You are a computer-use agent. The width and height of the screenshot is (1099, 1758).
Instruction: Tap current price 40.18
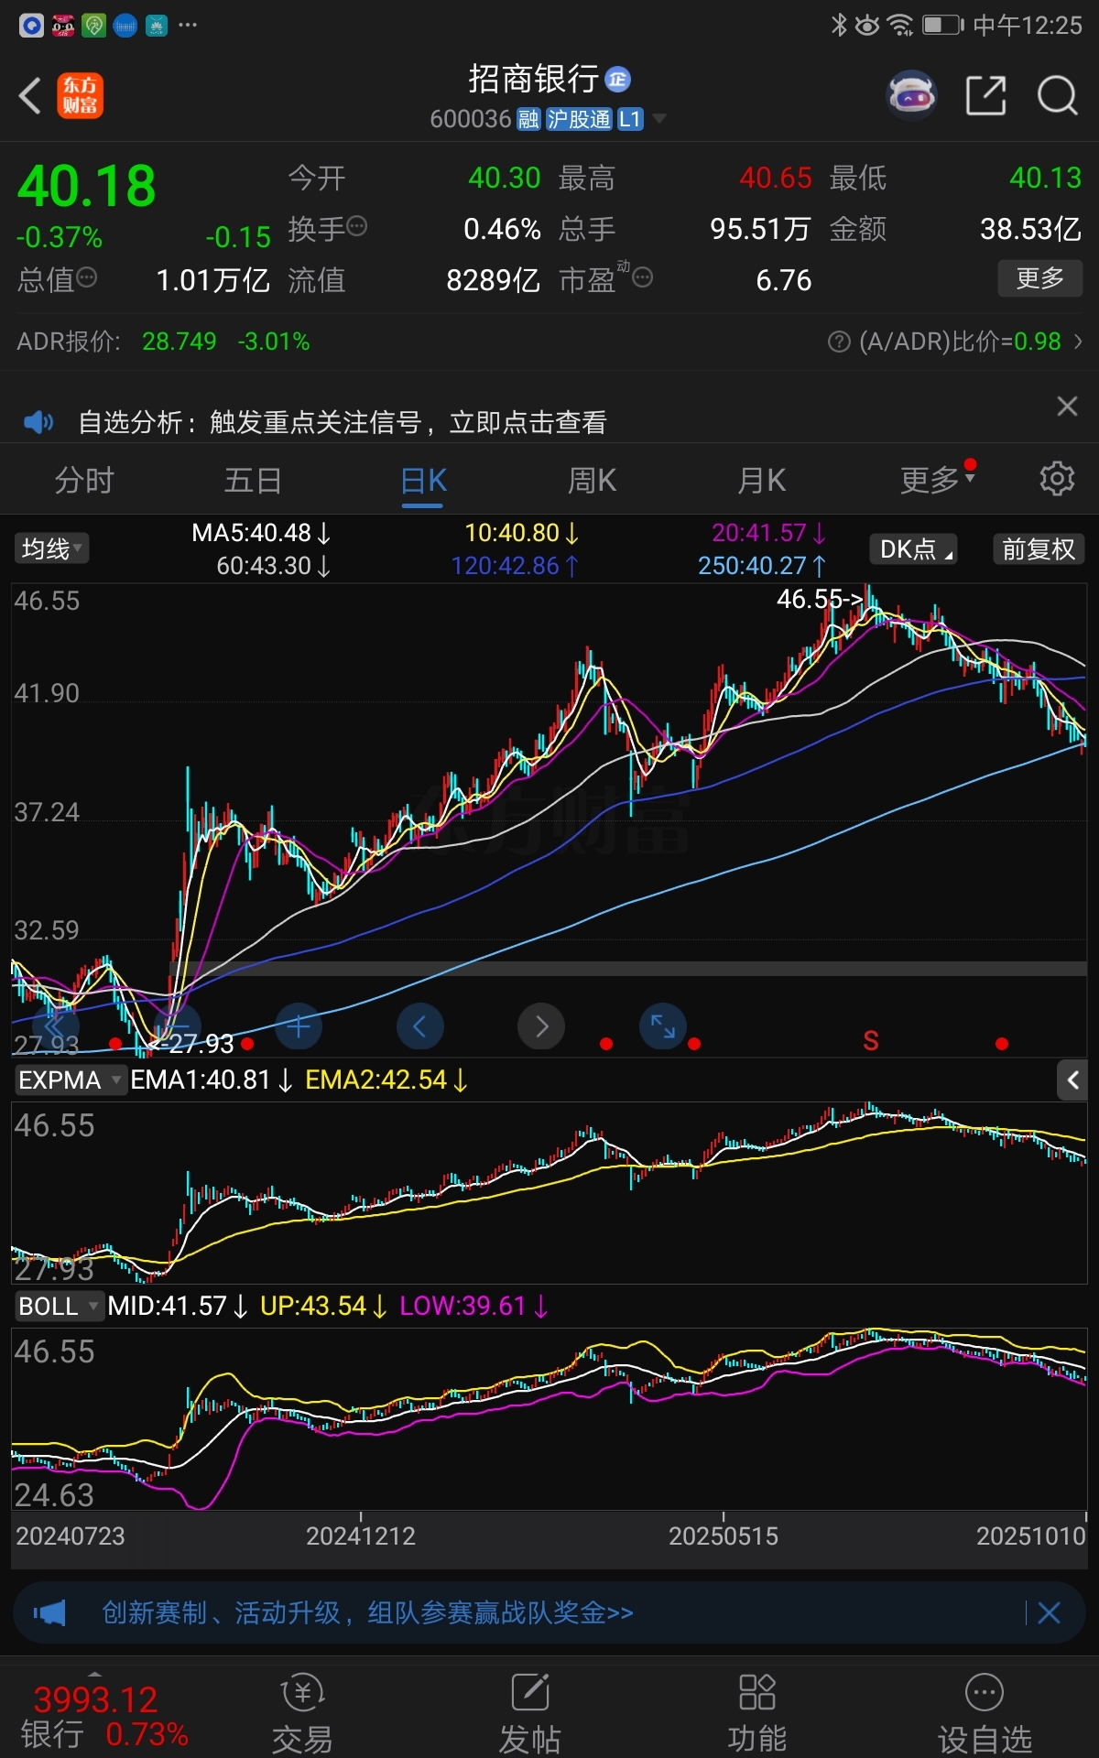[87, 187]
